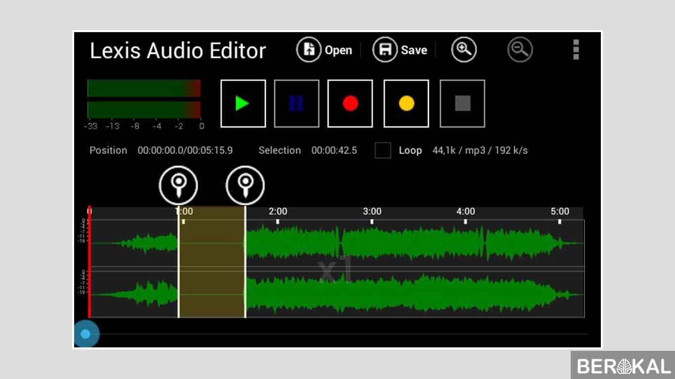Zoom in on the waveform
Viewport: 675px width, 379px height.
point(464,50)
